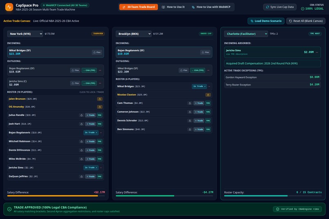Unlock Nicolas Claxton orange lock
The width and height of the screenshot is (329, 219).
click(x=208, y=95)
